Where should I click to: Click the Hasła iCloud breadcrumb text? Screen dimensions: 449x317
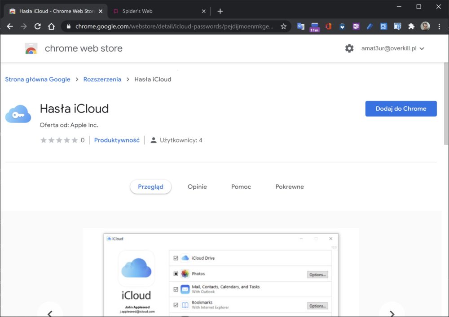pyautogui.click(x=153, y=79)
